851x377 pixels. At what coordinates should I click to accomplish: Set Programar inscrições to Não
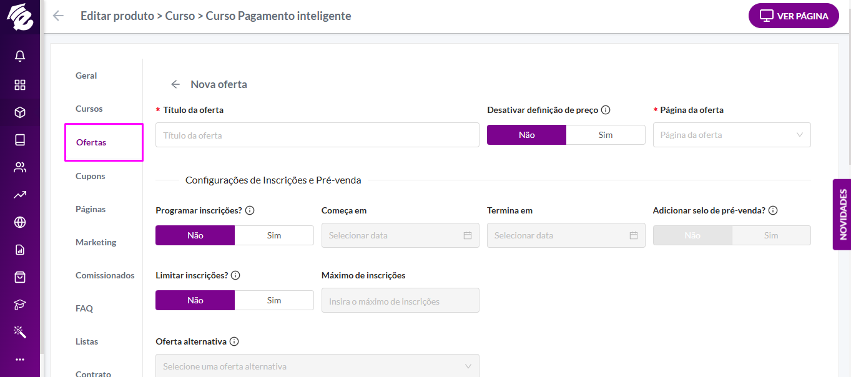click(x=195, y=235)
